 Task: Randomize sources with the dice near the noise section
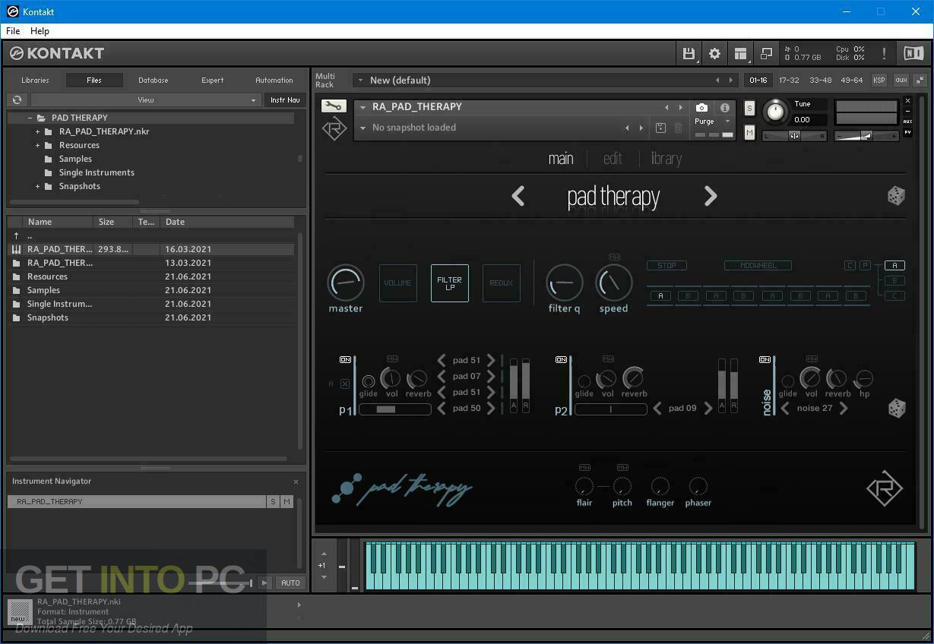(x=896, y=409)
